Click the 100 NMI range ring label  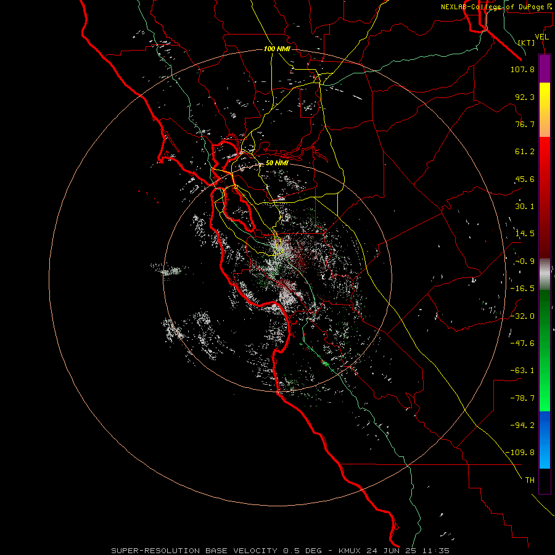point(277,49)
